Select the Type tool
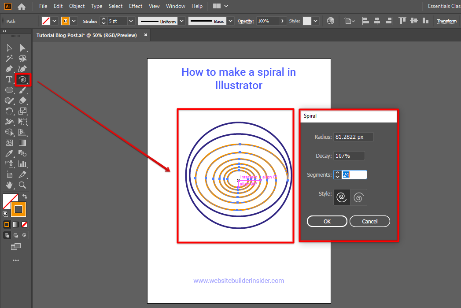The image size is (461, 308). (10, 79)
